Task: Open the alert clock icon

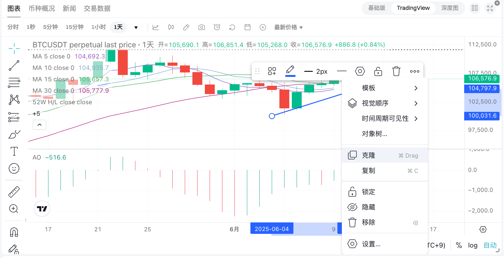Action: (x=217, y=27)
